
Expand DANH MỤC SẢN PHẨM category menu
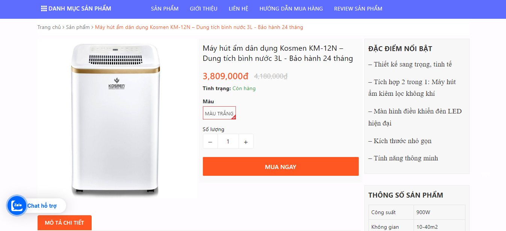pyautogui.click(x=80, y=9)
